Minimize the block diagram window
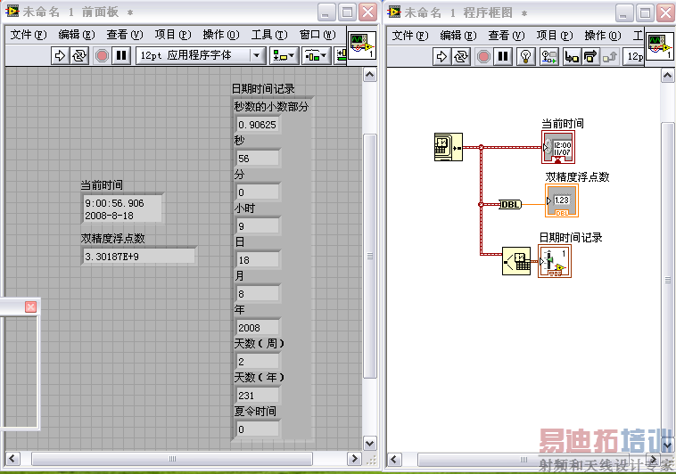676x474 pixels. 624,13
